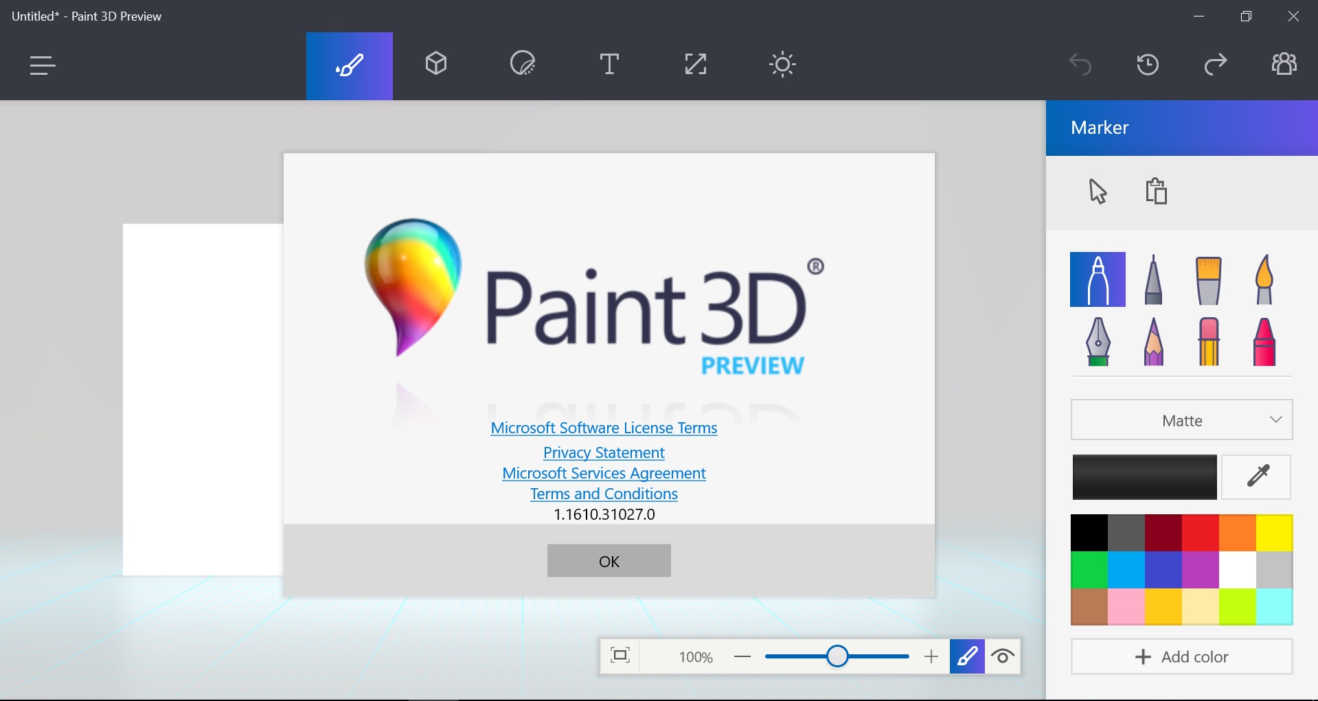Screen dimensions: 1318x701
Task: Select the Calligraphy pen tool
Action: pos(1153,279)
